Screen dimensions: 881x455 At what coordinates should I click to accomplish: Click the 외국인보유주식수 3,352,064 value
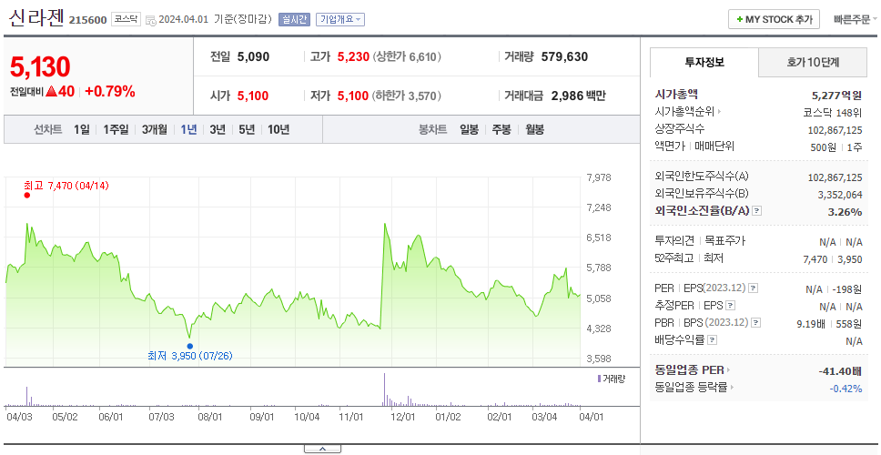841,195
